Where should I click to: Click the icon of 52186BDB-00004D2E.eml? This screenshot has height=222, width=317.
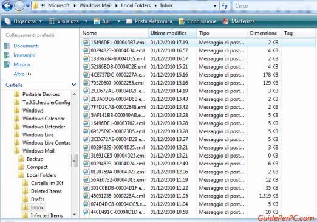[x=86, y=67]
